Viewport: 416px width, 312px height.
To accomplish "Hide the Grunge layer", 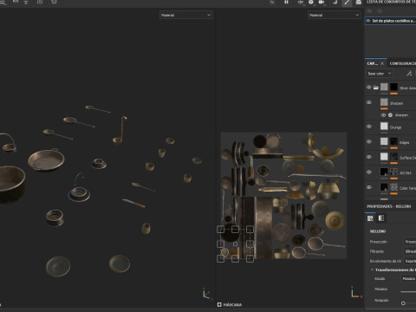I will [x=369, y=127].
